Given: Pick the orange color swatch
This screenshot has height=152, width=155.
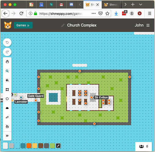Looking at the screenshot, I should point(29,146).
